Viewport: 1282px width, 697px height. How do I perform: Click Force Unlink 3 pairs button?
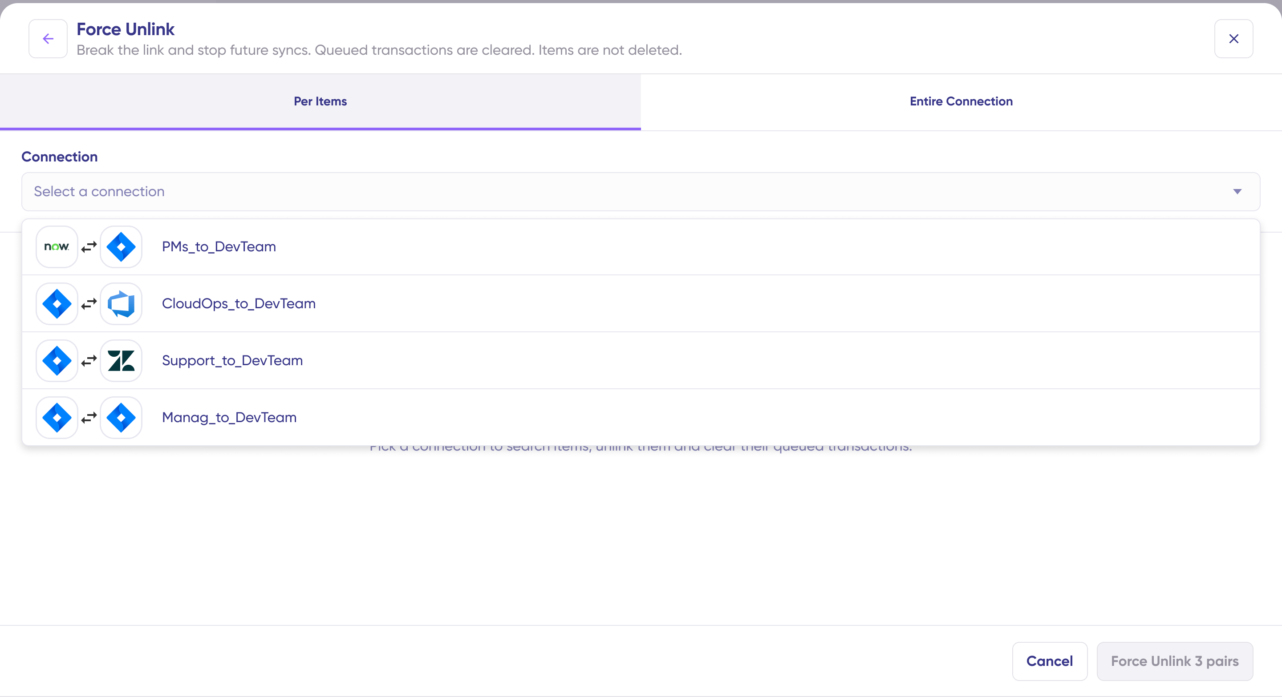pyautogui.click(x=1175, y=661)
